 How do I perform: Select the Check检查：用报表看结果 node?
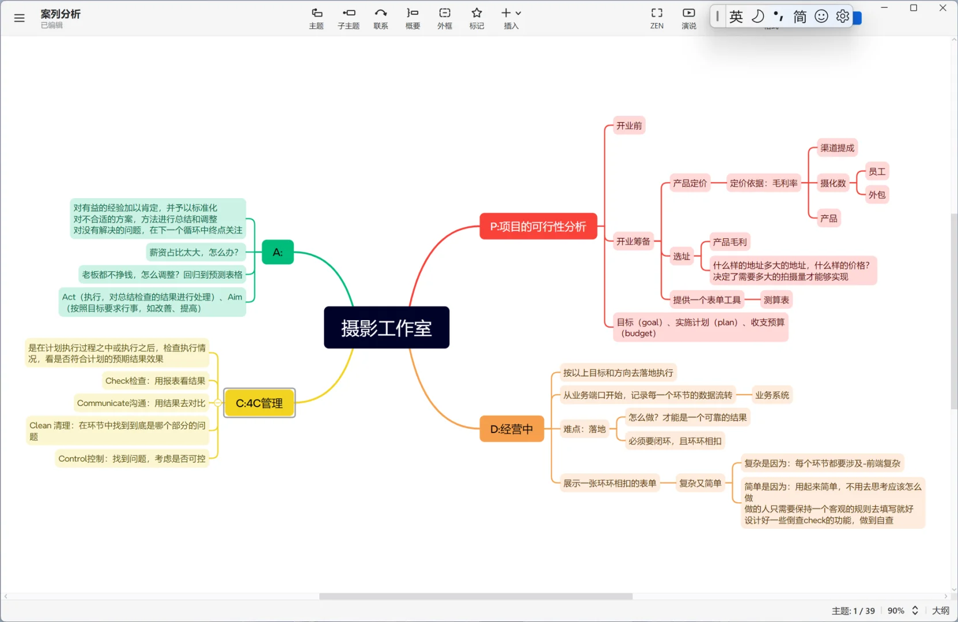pos(155,381)
